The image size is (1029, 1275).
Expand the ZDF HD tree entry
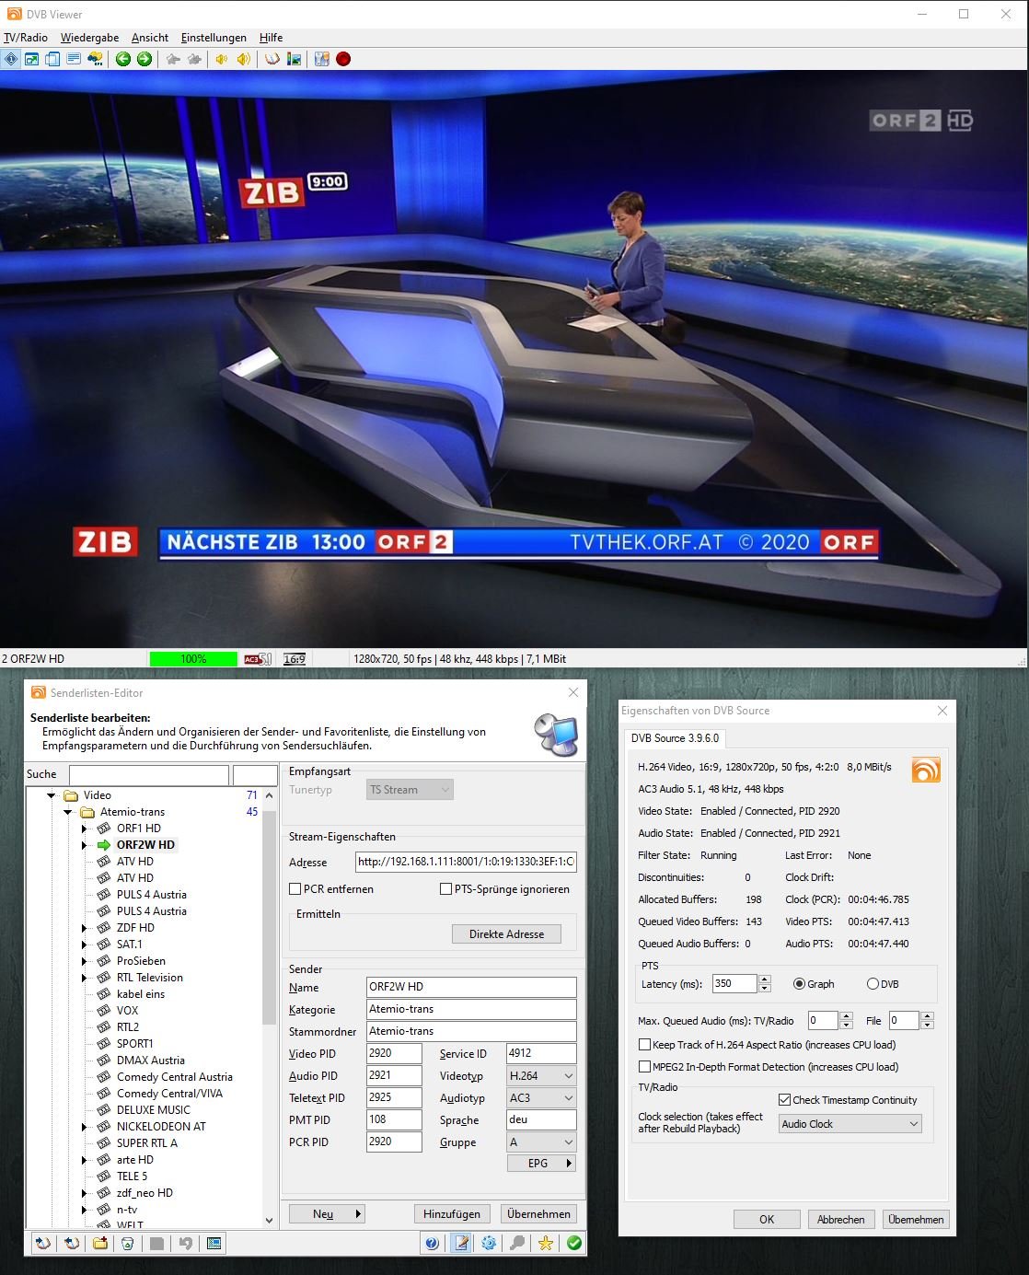85,928
